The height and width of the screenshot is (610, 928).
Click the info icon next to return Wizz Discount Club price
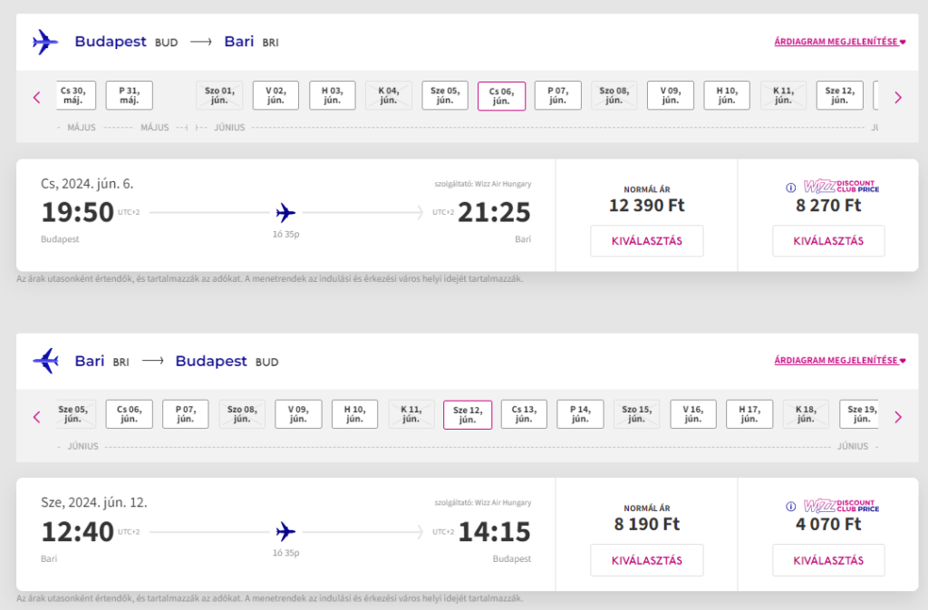tap(790, 507)
